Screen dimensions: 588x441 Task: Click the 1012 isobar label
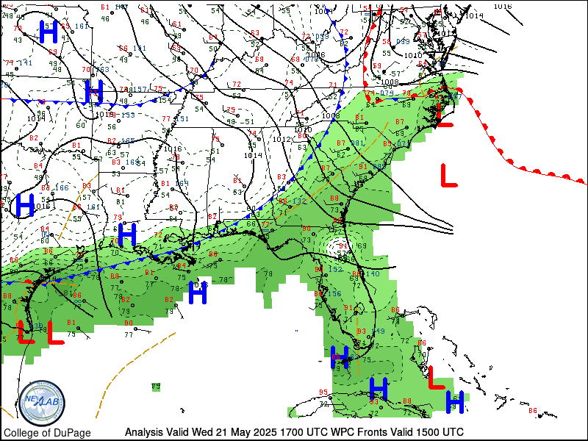click(x=282, y=140)
